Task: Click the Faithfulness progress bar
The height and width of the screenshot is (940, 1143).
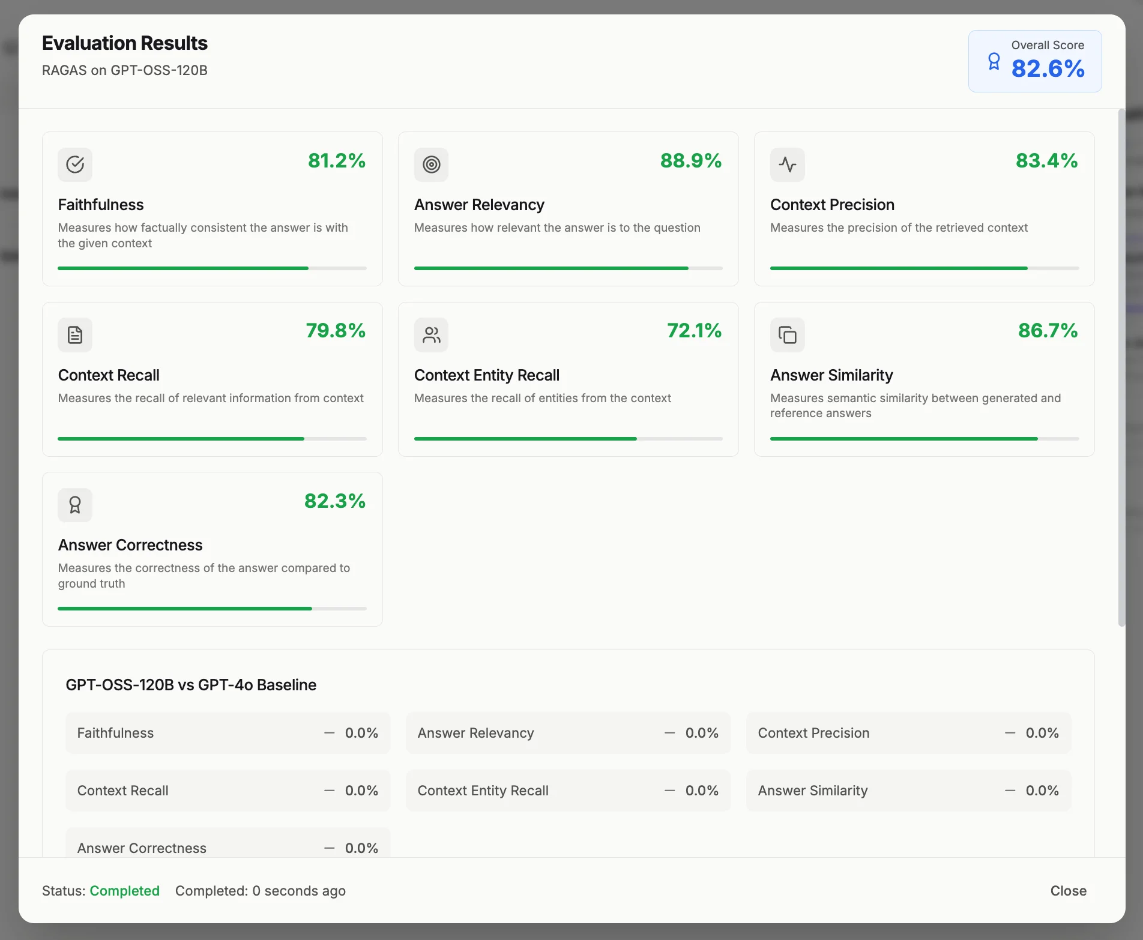Action: pyautogui.click(x=212, y=268)
